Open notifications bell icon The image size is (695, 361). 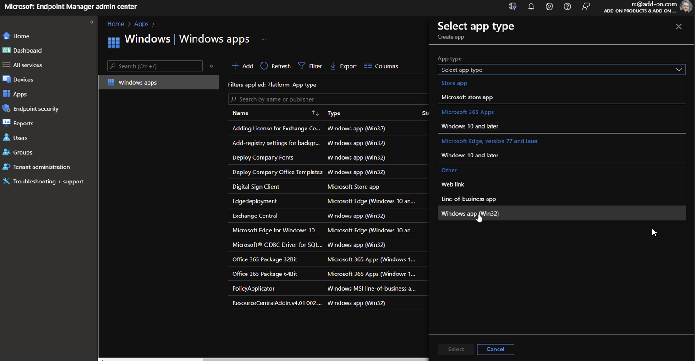[x=531, y=6]
